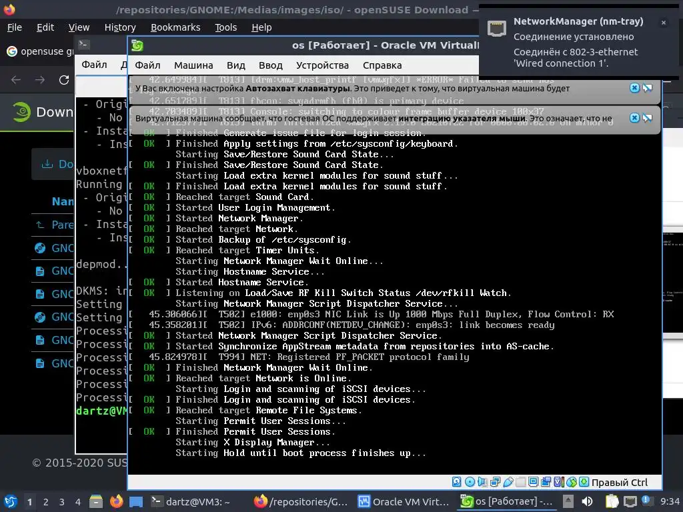Click the audio indicator in VM status bar
Viewport: 683px width, 512px height.
482,482
